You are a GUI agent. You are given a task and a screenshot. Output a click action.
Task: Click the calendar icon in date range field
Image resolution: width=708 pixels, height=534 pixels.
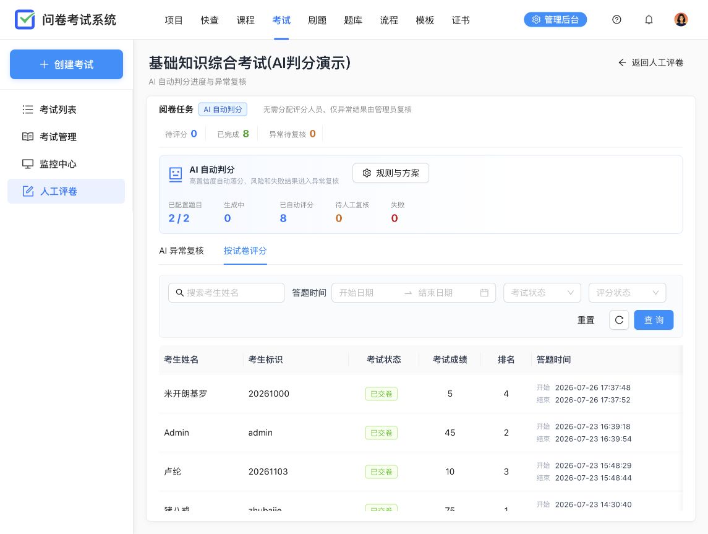pos(484,293)
